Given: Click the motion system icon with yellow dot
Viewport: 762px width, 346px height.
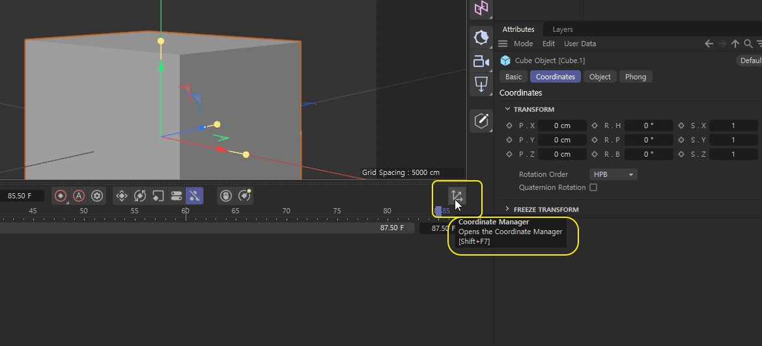Looking at the screenshot, I should click(244, 196).
